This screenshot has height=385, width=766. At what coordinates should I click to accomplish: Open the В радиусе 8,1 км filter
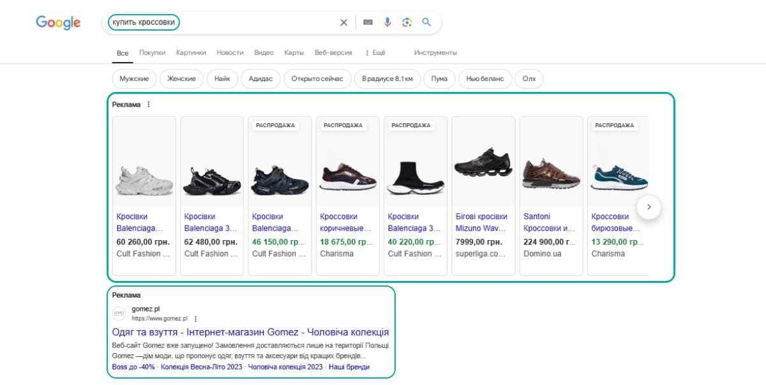(387, 79)
